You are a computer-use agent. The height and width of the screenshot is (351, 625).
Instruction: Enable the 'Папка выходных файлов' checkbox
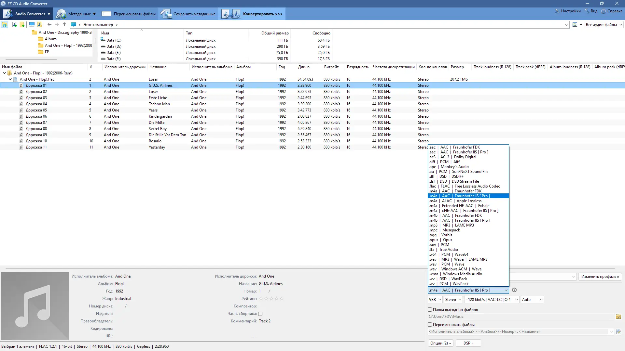[x=430, y=310]
